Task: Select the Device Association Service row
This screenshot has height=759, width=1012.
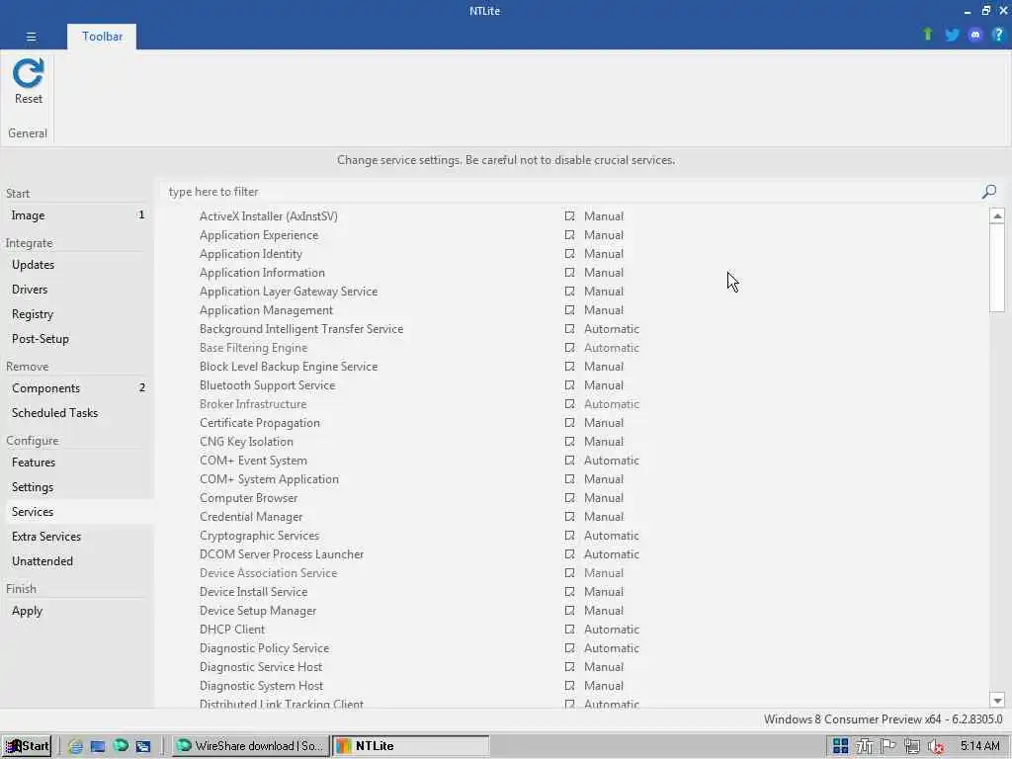Action: (x=574, y=573)
